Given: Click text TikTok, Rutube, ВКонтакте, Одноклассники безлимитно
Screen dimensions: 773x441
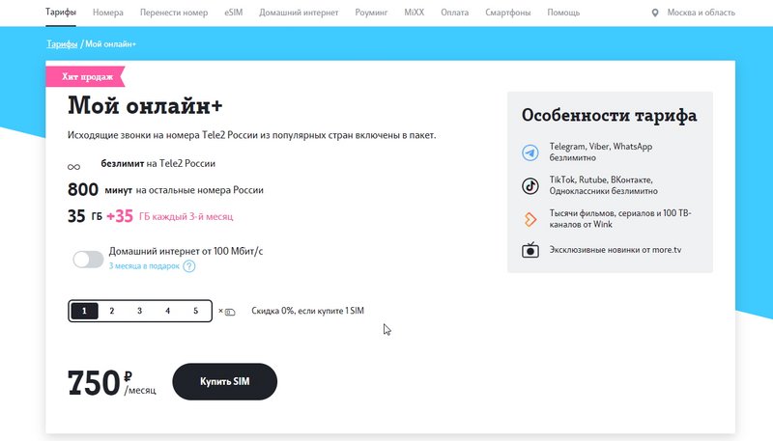Looking at the screenshot, I should click(x=603, y=185).
